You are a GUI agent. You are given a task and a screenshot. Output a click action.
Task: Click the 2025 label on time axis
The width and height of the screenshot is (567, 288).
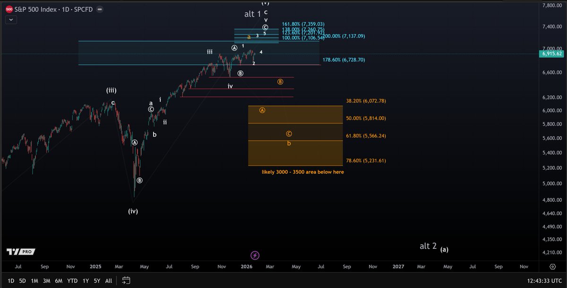pos(96,266)
